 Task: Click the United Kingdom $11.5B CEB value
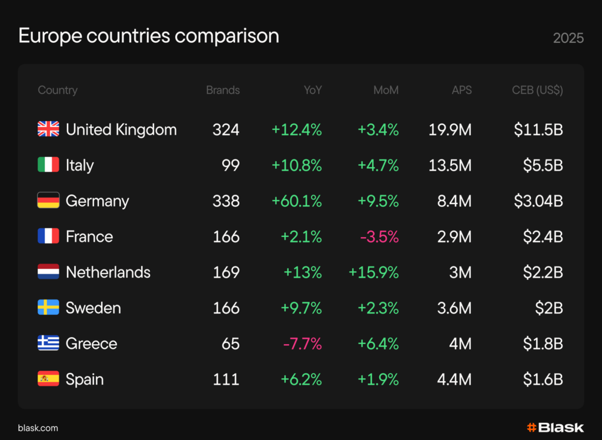[x=538, y=130]
